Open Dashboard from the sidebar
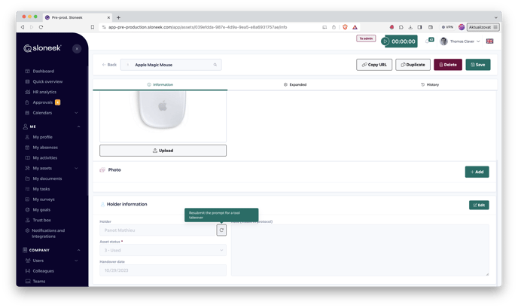Screen dimensions: 518x308 pyautogui.click(x=43, y=71)
